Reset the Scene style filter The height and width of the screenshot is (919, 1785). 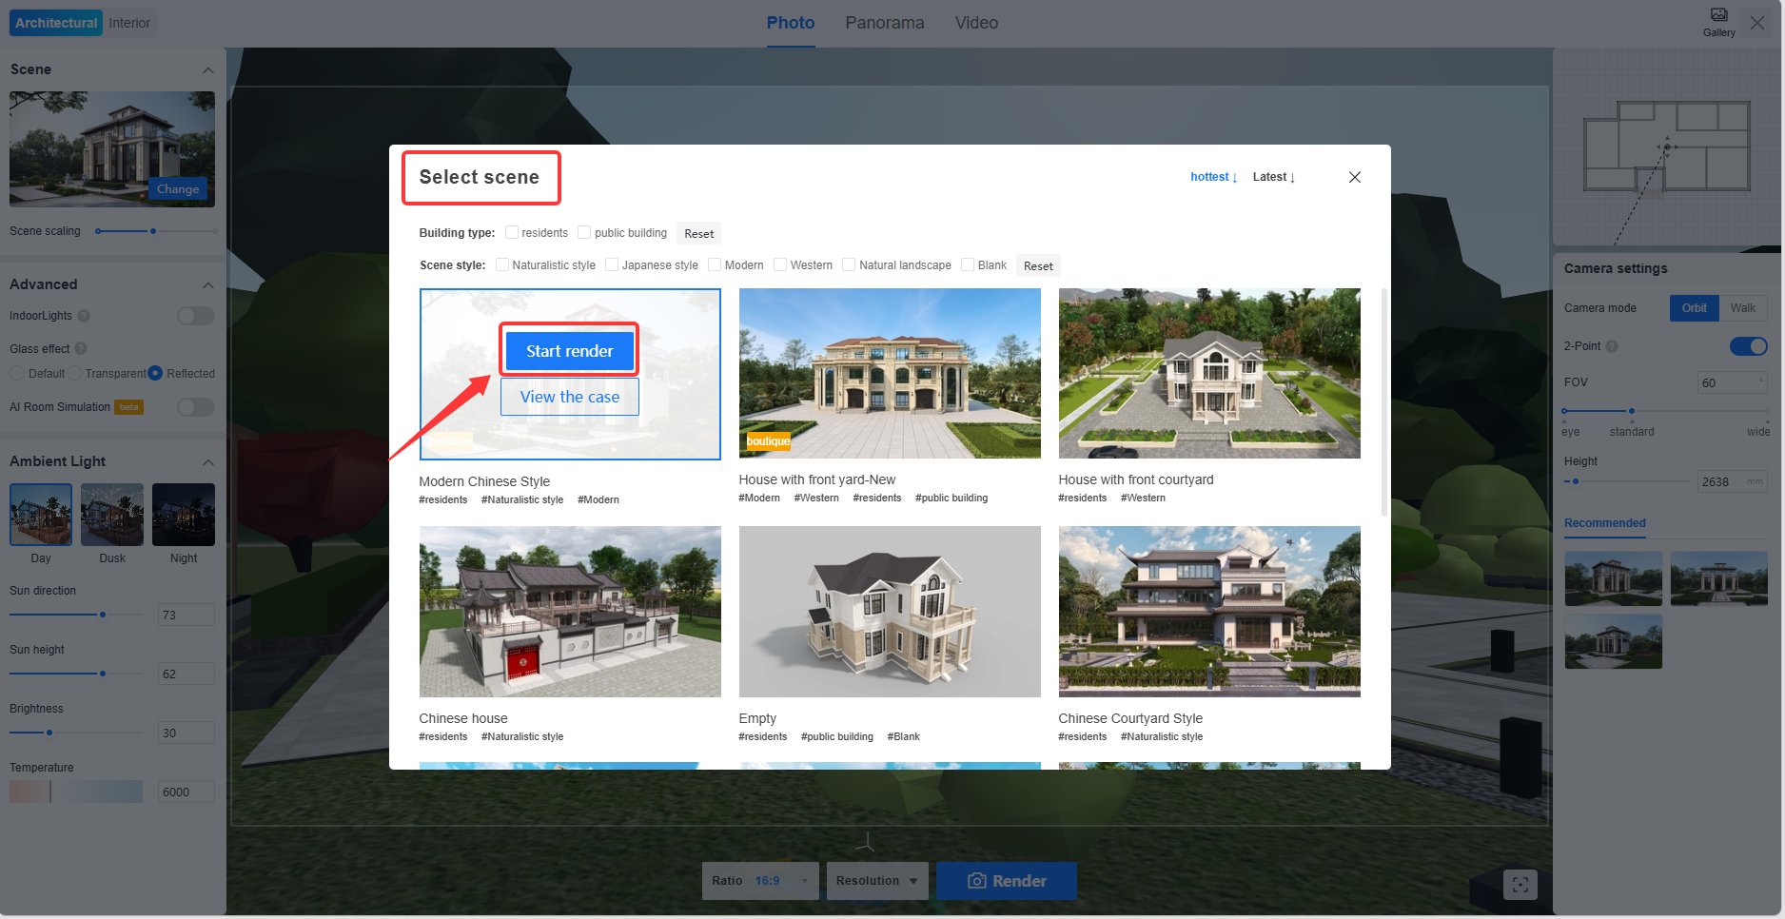tap(1038, 265)
